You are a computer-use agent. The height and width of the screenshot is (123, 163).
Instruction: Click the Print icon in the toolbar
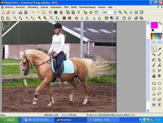pos(20,12)
